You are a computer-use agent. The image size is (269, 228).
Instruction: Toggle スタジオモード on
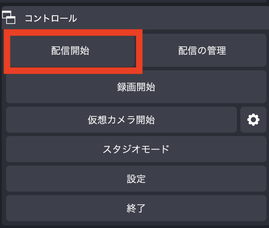(136, 149)
